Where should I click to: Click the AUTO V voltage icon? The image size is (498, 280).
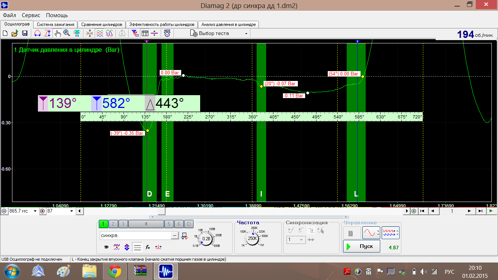[x=167, y=33]
